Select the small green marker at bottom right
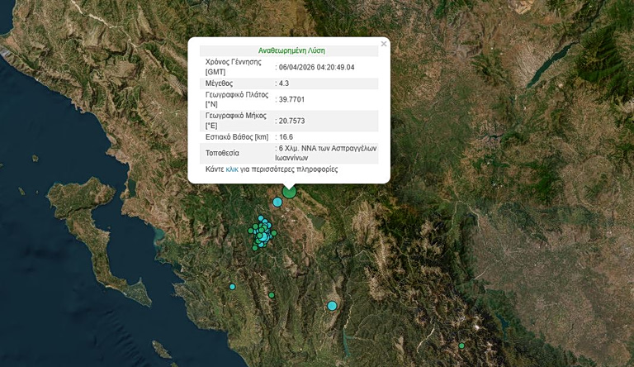This screenshot has height=367, width=634. 461,346
